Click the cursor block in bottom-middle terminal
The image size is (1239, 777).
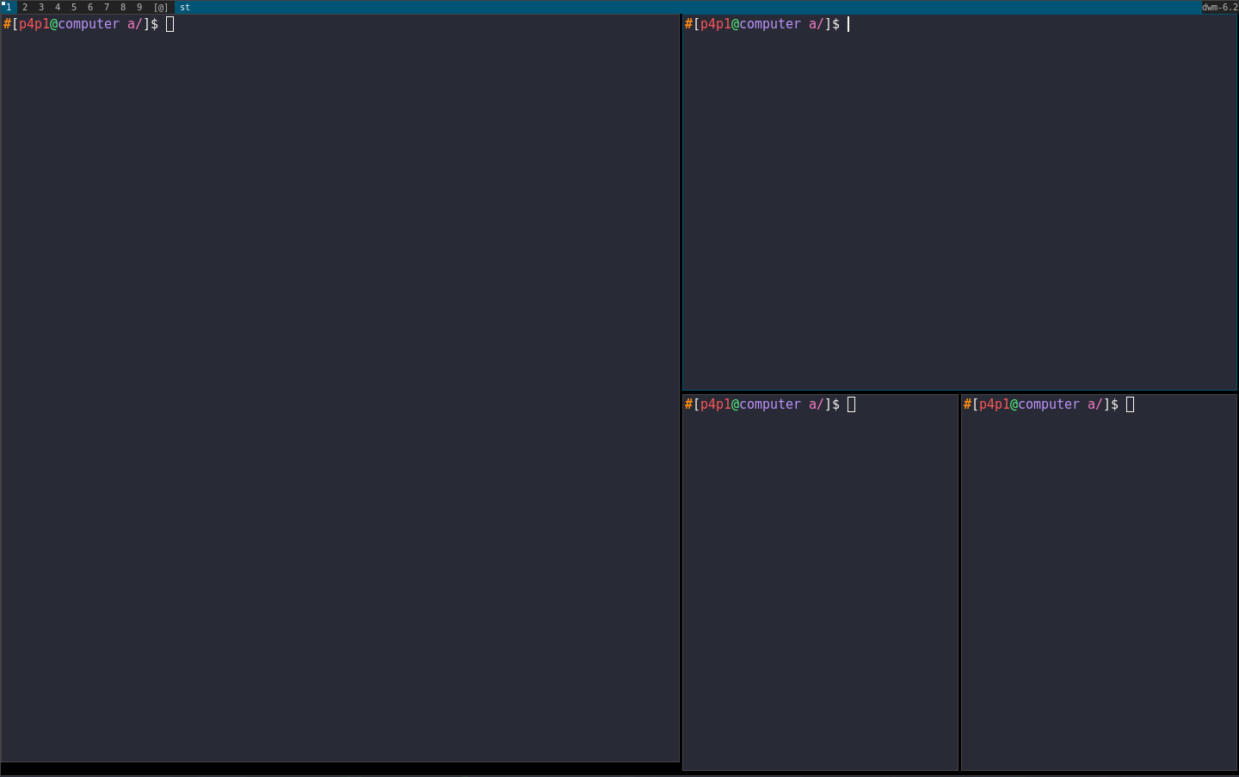pos(852,404)
